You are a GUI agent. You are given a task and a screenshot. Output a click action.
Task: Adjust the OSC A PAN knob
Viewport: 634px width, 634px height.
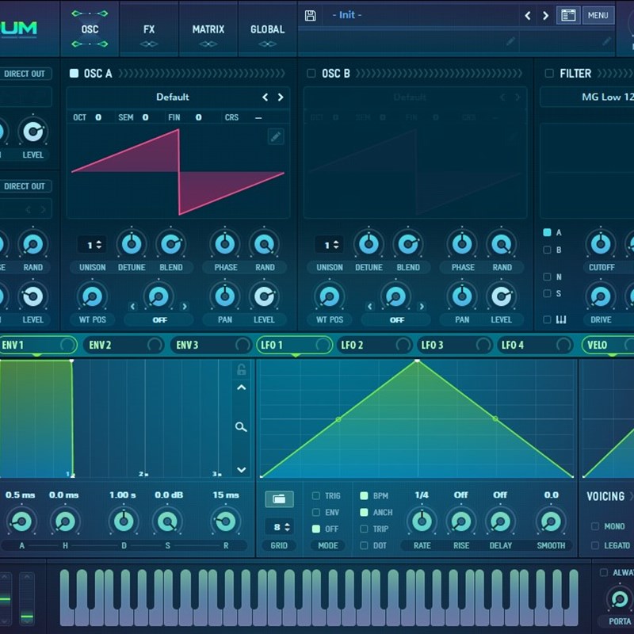225,296
